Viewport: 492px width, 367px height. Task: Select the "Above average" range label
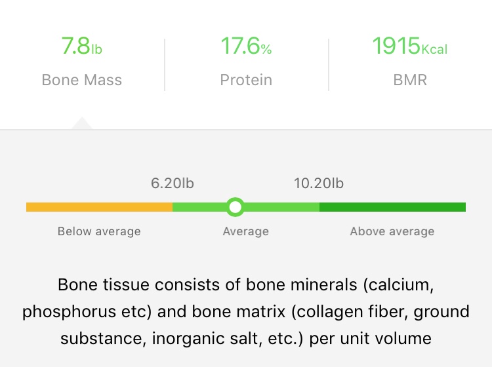tap(392, 231)
